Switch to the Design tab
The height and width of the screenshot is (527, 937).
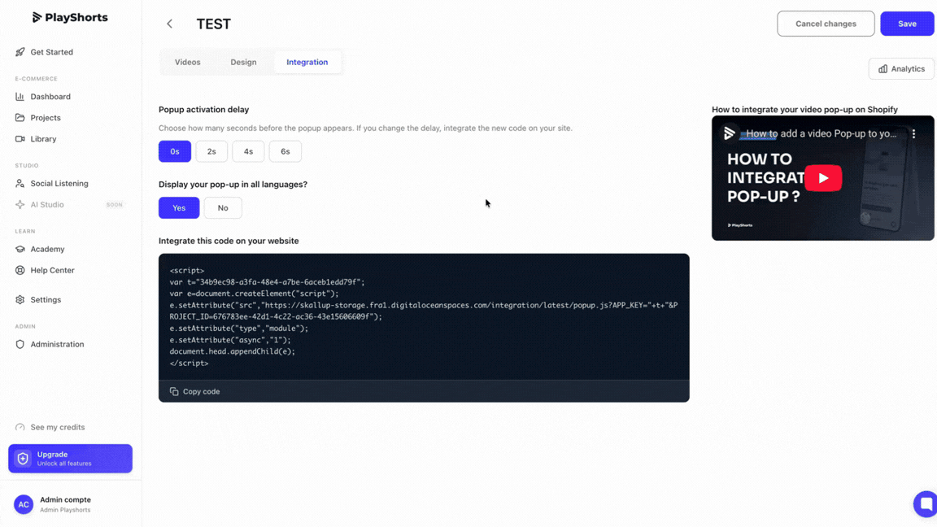(x=243, y=62)
